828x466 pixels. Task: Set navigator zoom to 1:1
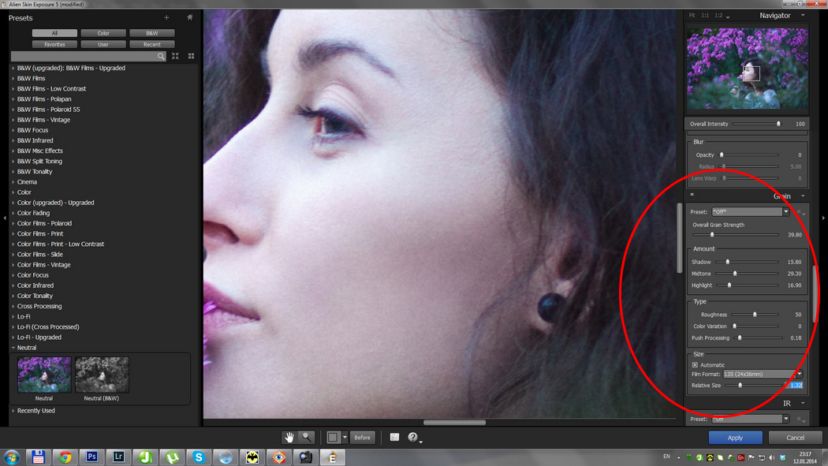point(705,15)
